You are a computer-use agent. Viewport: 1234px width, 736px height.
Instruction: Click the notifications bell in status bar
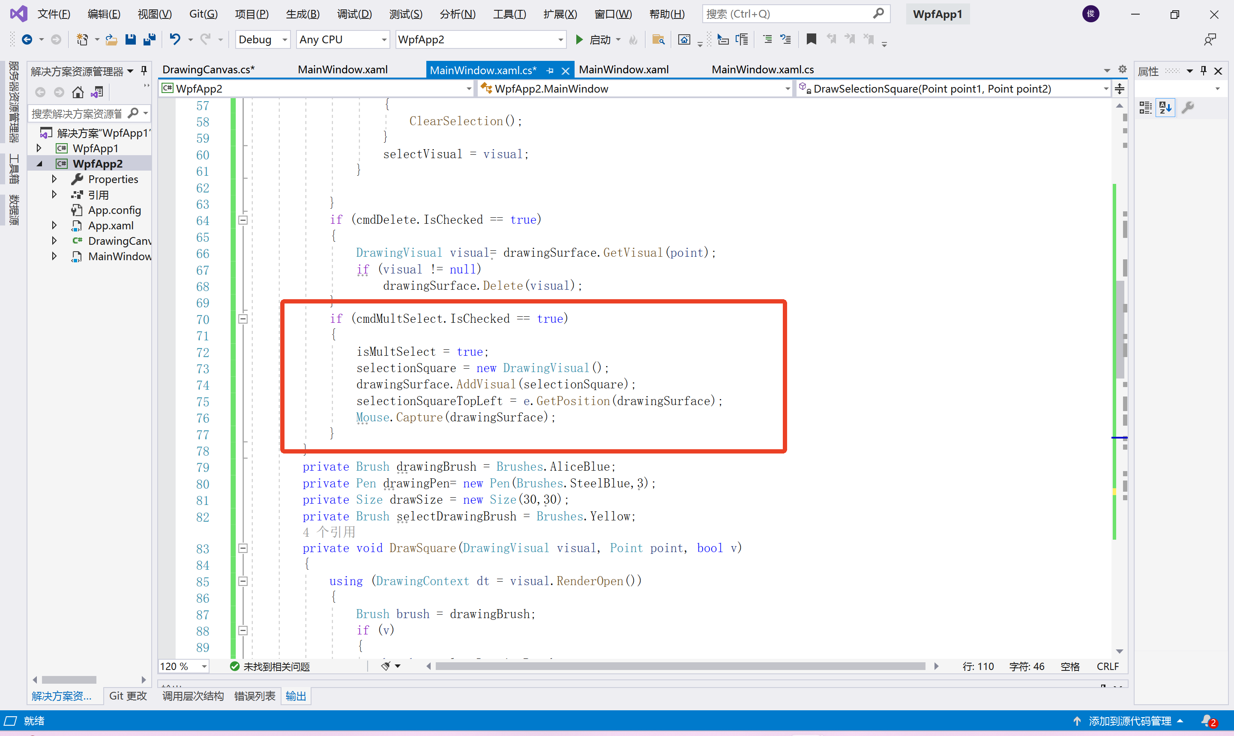coord(1207,721)
